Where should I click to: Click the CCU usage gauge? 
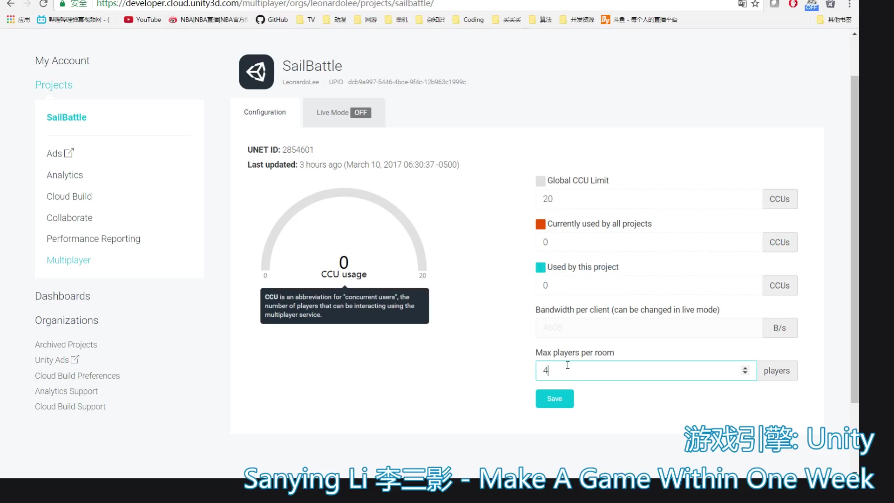[344, 233]
